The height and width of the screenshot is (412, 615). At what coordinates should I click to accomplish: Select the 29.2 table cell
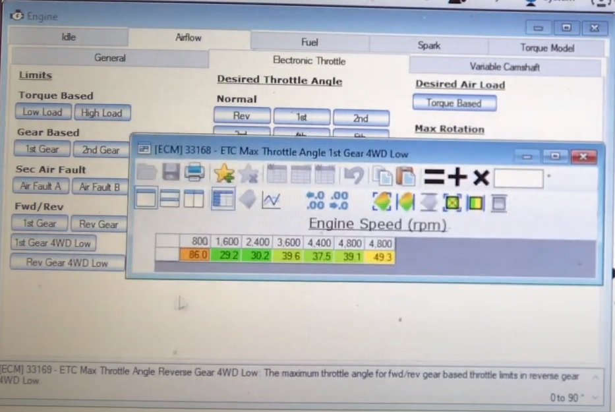tap(226, 256)
